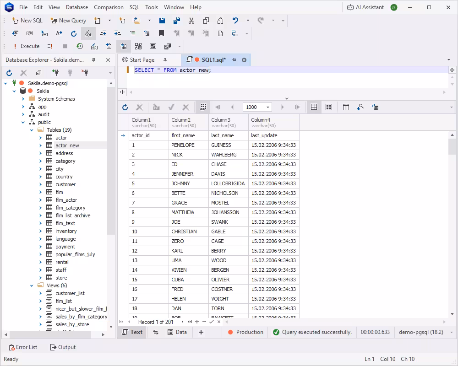Open the Undo history dropdown arrow
Screen dimensions: 458x366
click(248, 21)
